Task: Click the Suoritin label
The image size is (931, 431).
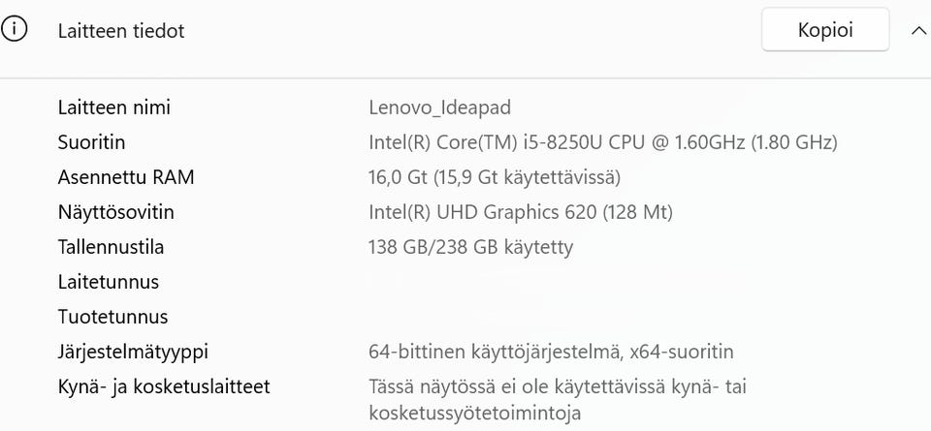Action: coord(91,143)
